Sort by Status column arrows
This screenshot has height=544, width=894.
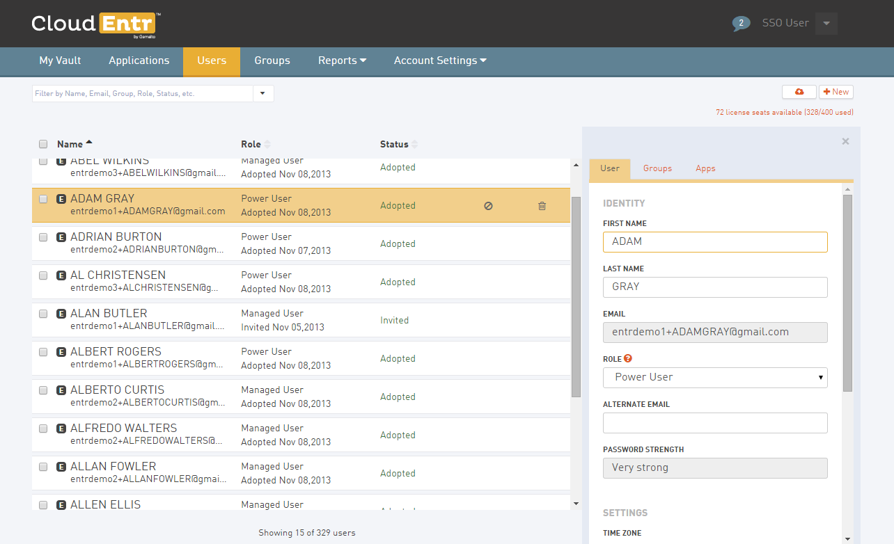point(415,145)
